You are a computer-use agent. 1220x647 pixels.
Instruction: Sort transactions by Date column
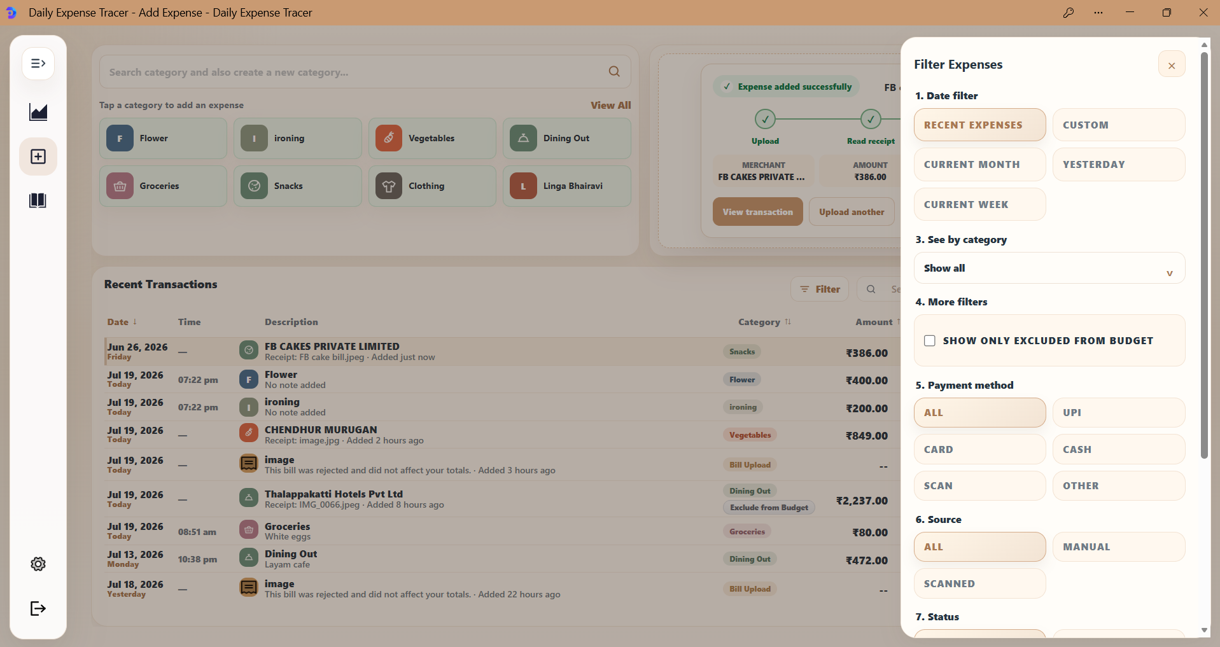click(122, 322)
